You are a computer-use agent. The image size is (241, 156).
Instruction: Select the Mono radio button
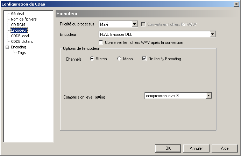coord(119,58)
